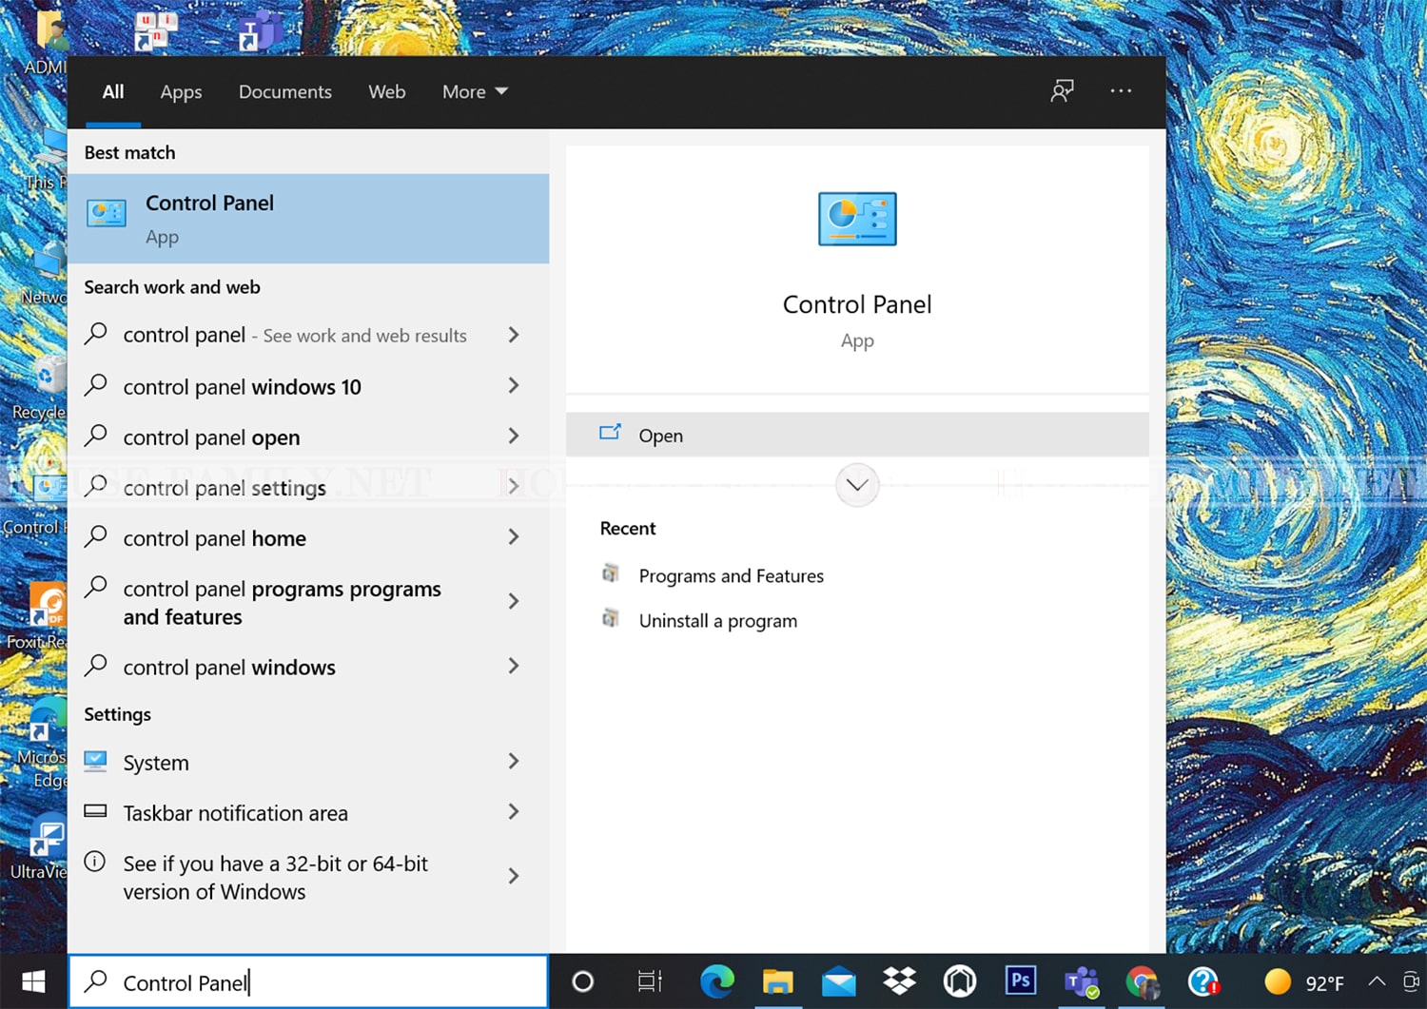Open Dropbox from the taskbar

[x=899, y=980]
